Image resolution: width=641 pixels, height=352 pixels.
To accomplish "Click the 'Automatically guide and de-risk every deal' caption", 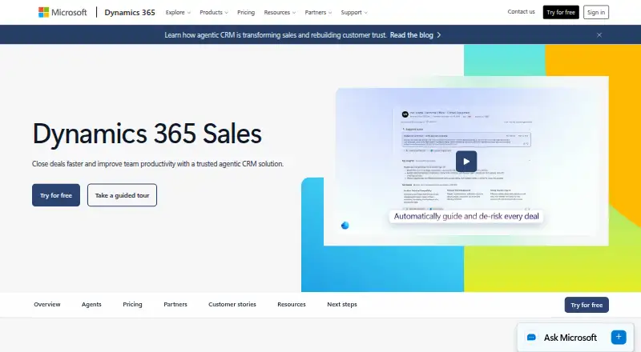I will [x=466, y=217].
